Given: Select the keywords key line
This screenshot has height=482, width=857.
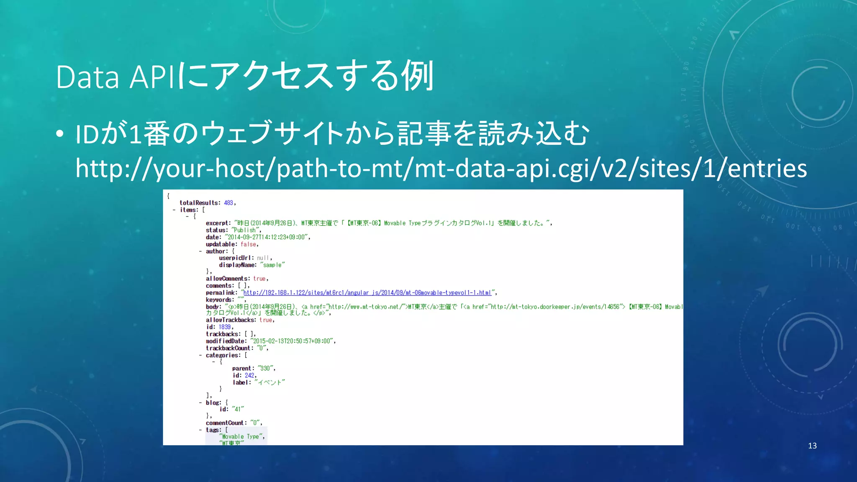Looking at the screenshot, I should 226,300.
